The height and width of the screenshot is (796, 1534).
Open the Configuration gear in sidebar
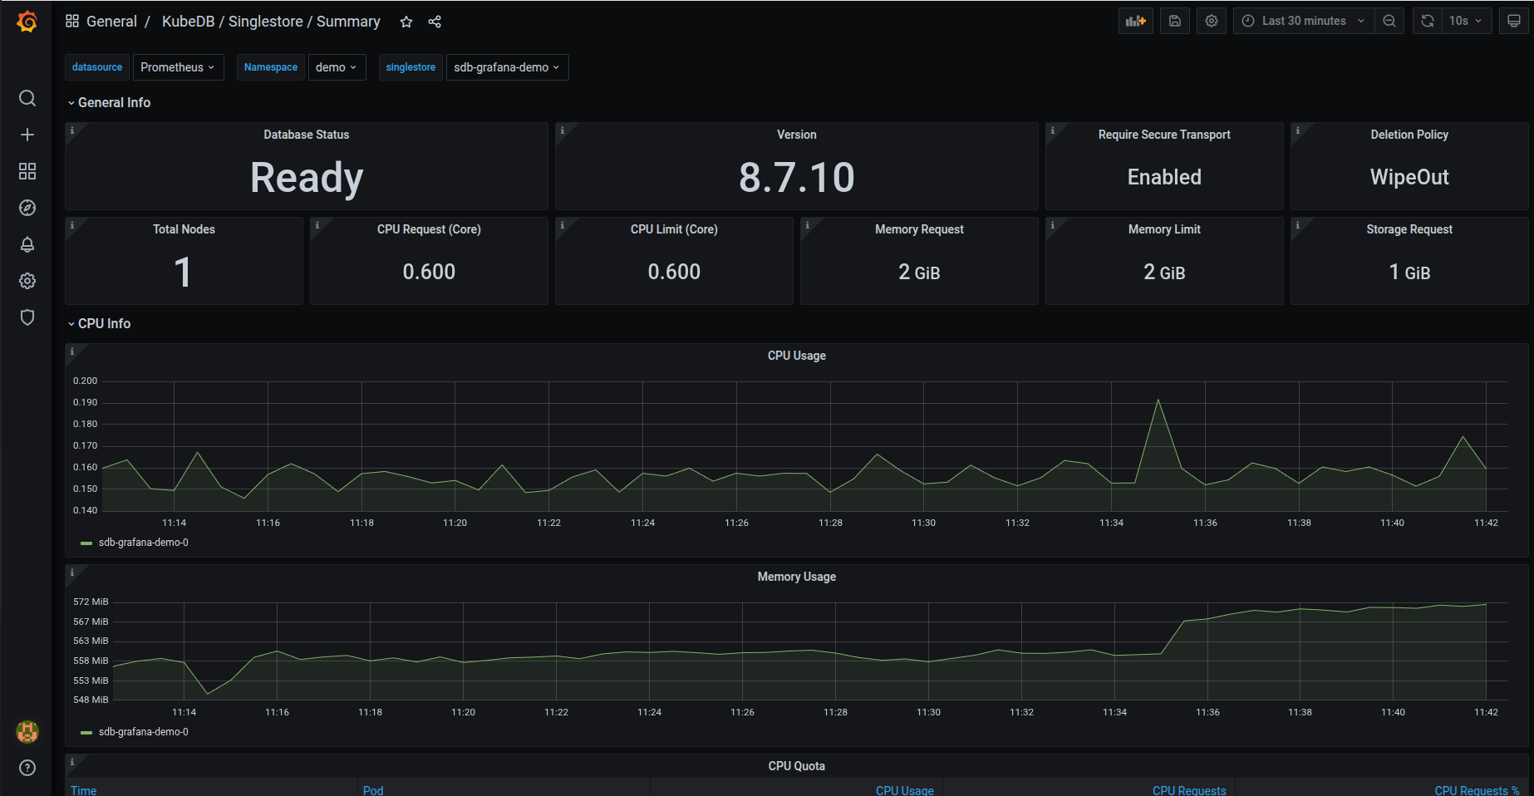27,281
